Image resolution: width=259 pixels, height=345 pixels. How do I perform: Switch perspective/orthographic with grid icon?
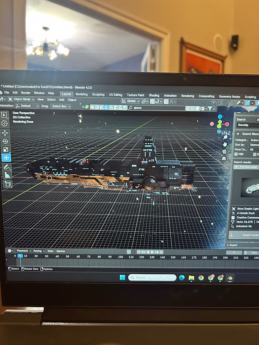(x=224, y=159)
